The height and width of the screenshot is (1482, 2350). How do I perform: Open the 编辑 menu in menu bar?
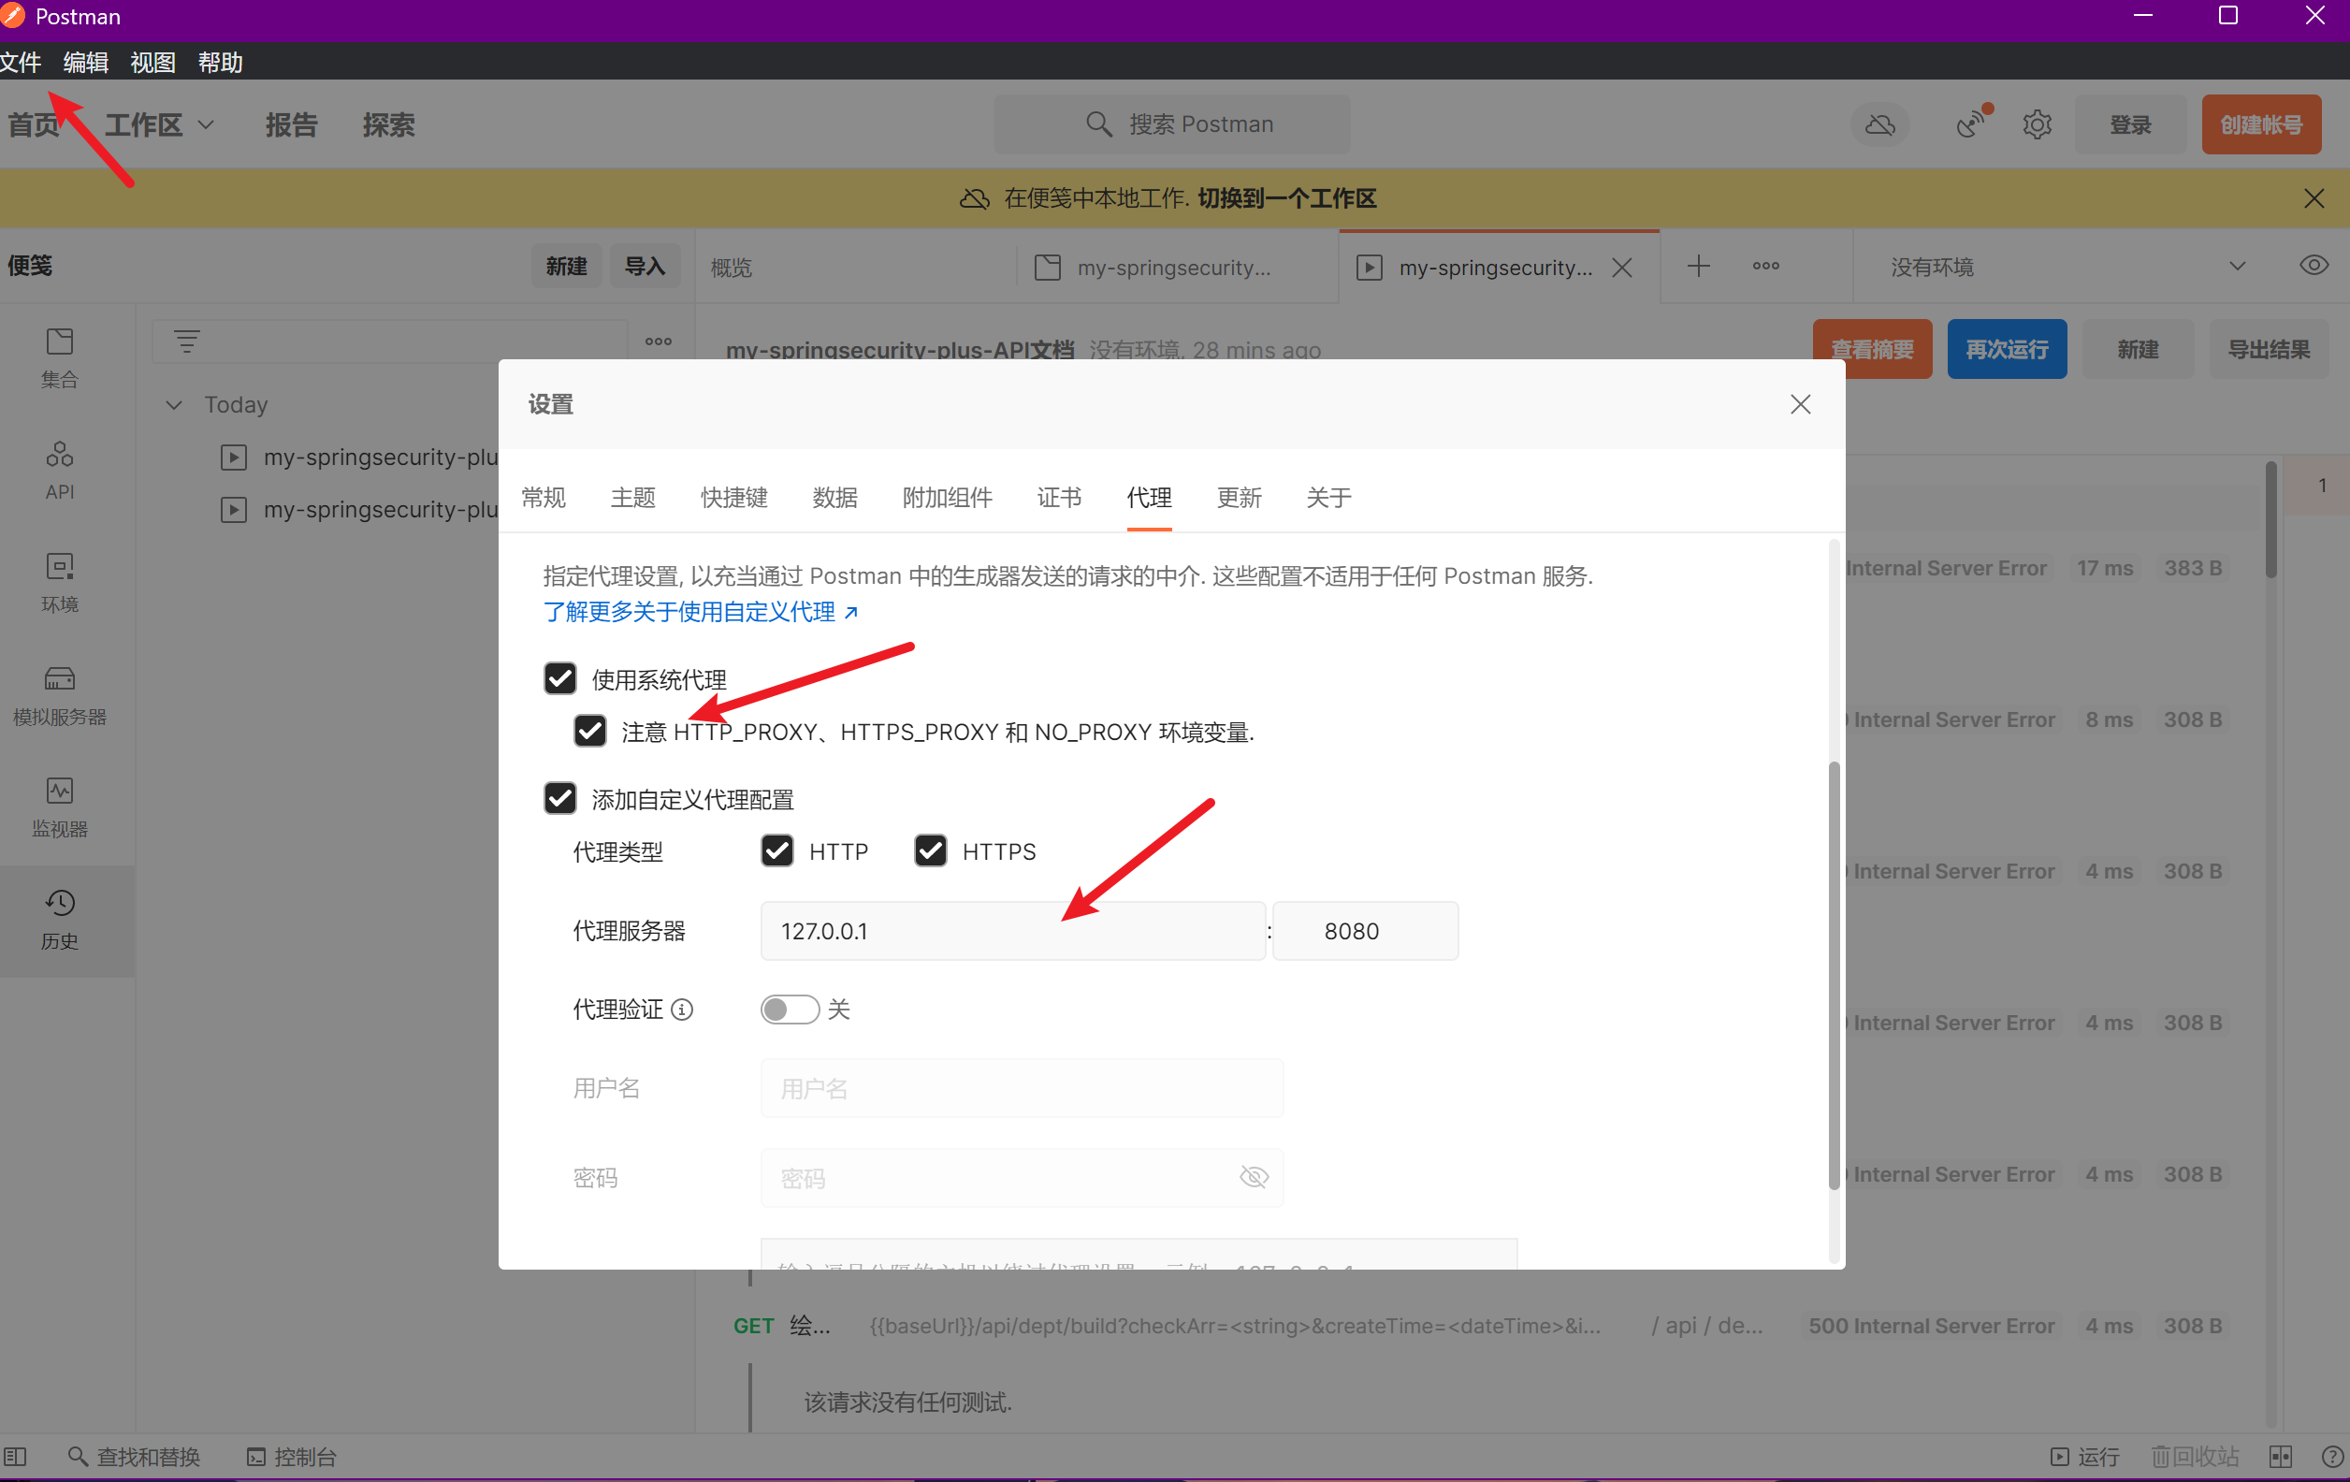tap(85, 63)
